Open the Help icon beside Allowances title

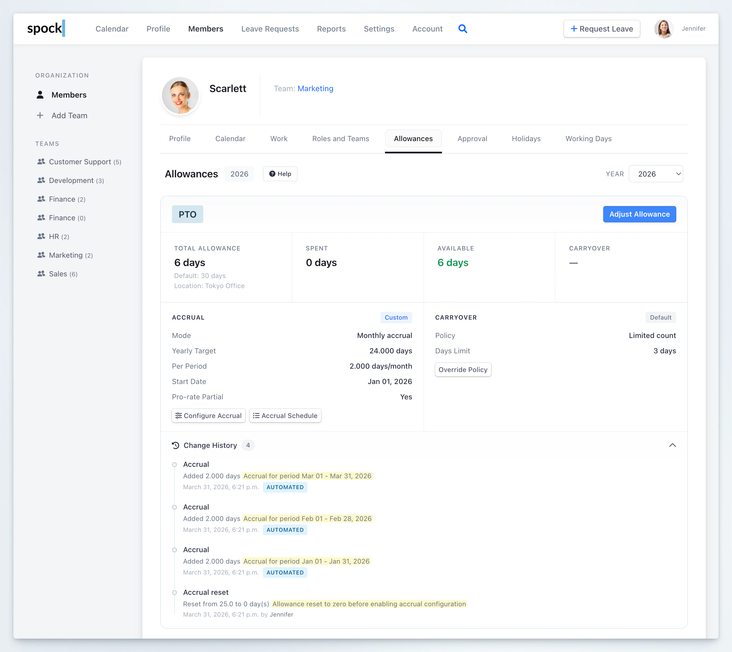[x=272, y=174]
